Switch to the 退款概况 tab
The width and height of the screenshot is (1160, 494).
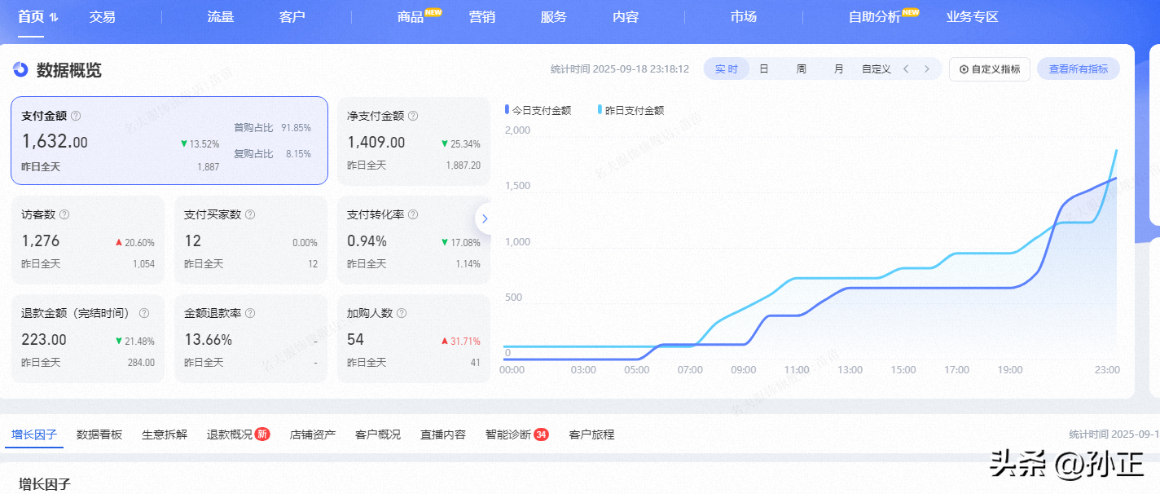click(229, 434)
